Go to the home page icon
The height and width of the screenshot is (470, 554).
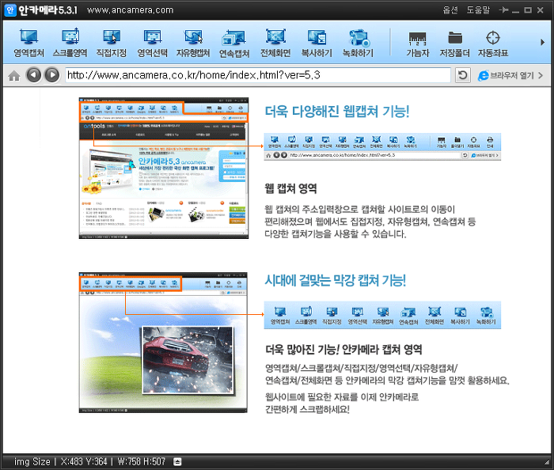click(14, 76)
